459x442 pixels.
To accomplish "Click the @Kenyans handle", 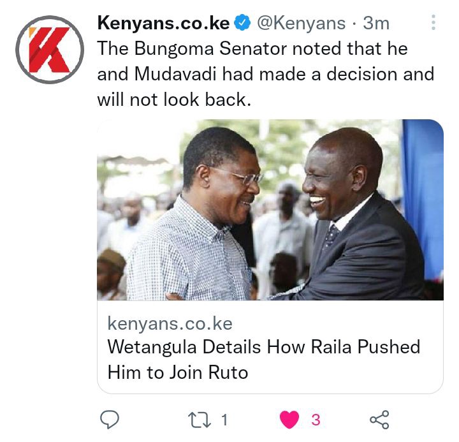I will point(301,23).
